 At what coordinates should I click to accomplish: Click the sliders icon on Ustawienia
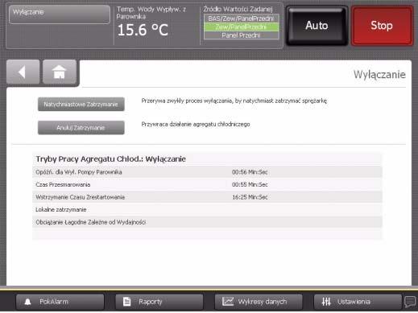(x=326, y=302)
